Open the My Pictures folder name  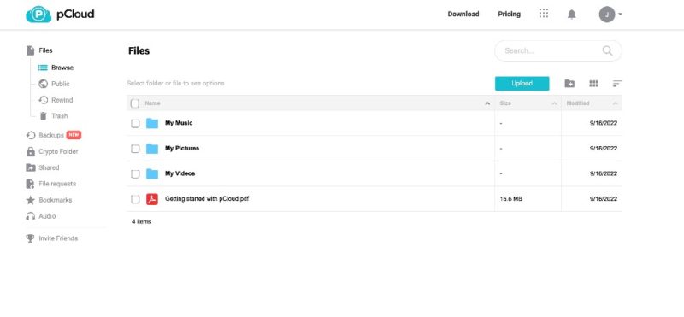coord(182,149)
